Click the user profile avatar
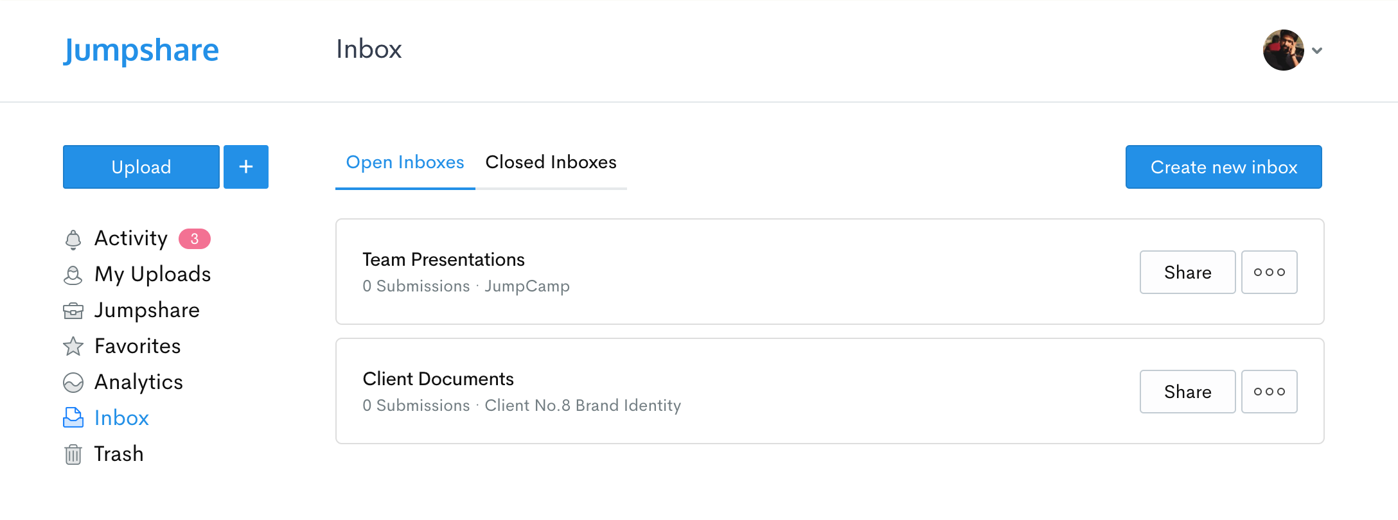Image resolution: width=1398 pixels, height=520 pixels. point(1283,50)
